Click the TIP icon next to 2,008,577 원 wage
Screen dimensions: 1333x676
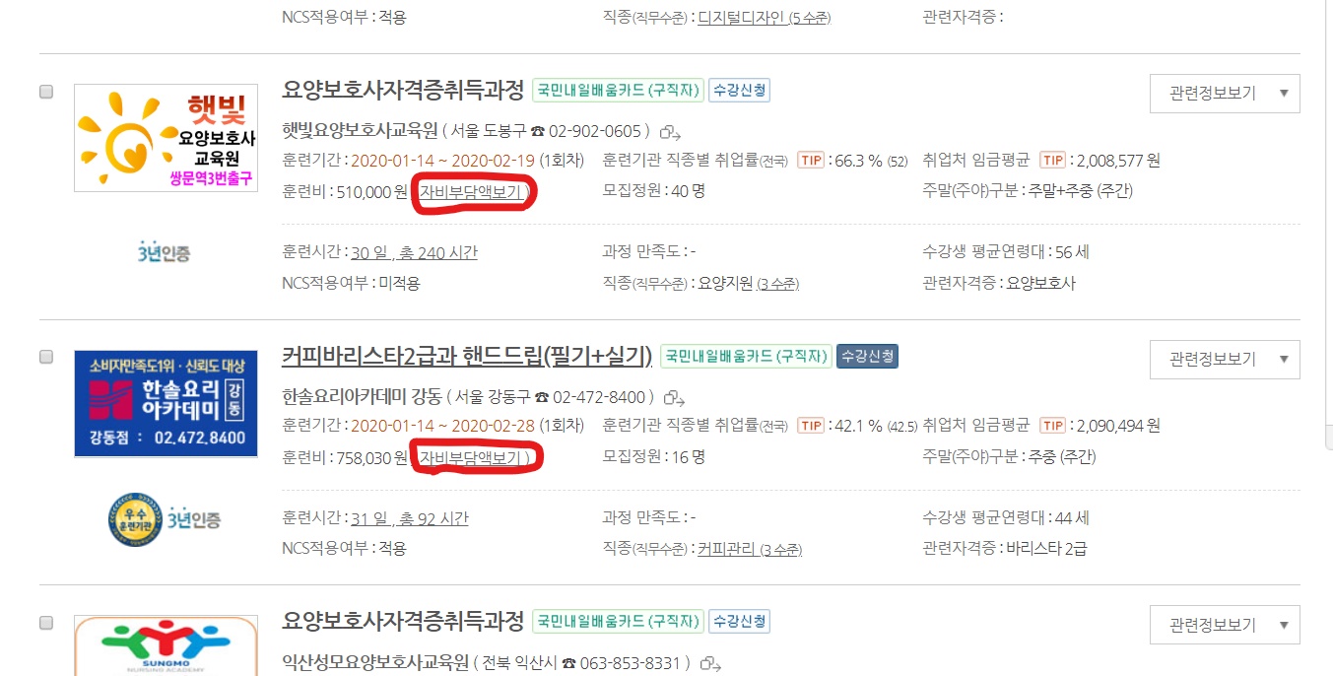(x=1053, y=161)
